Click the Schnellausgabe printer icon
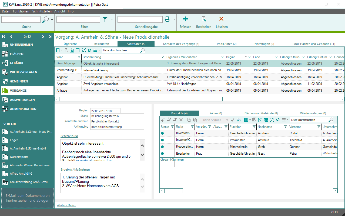345x216 pixels. click(167, 19)
